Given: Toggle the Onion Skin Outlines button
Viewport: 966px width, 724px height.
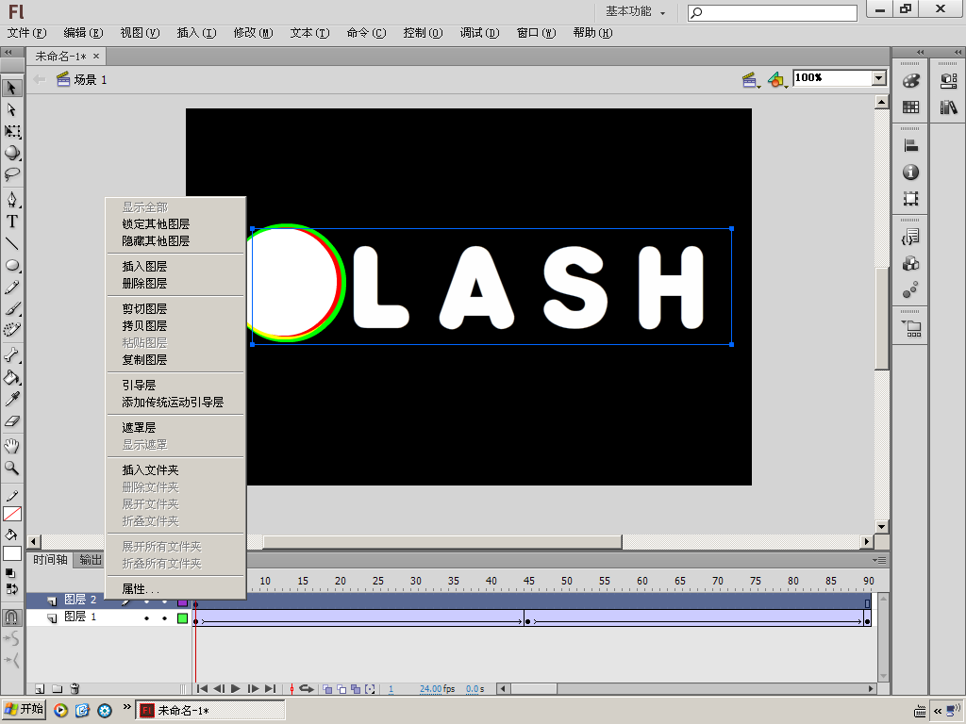Looking at the screenshot, I should coord(341,689).
